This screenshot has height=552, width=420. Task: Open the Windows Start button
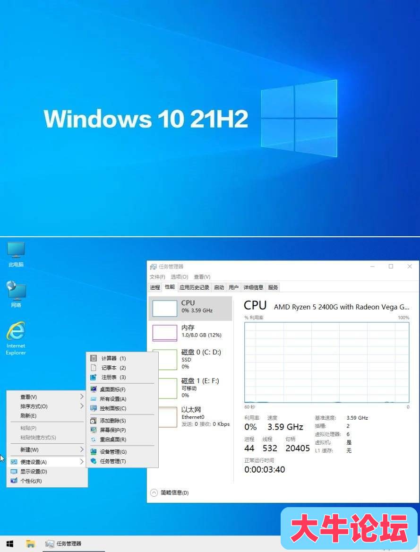(10, 544)
